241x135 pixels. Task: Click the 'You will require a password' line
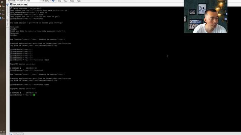pyautogui.click(x=37, y=23)
